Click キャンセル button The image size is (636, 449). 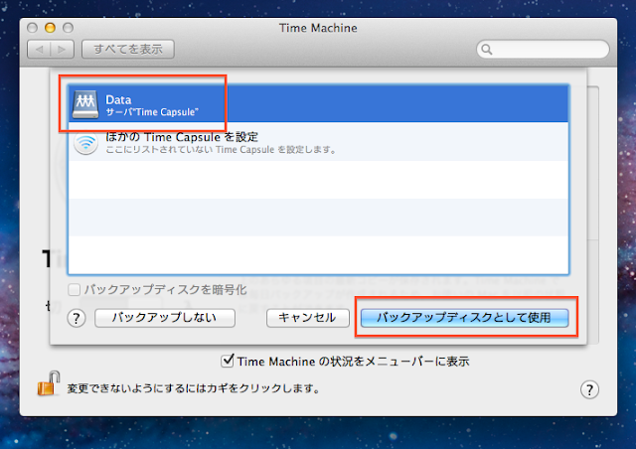pyautogui.click(x=308, y=318)
